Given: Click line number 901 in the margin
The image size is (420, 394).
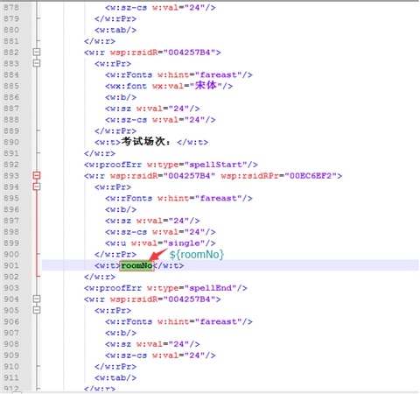Looking at the screenshot, I should click(x=11, y=265).
